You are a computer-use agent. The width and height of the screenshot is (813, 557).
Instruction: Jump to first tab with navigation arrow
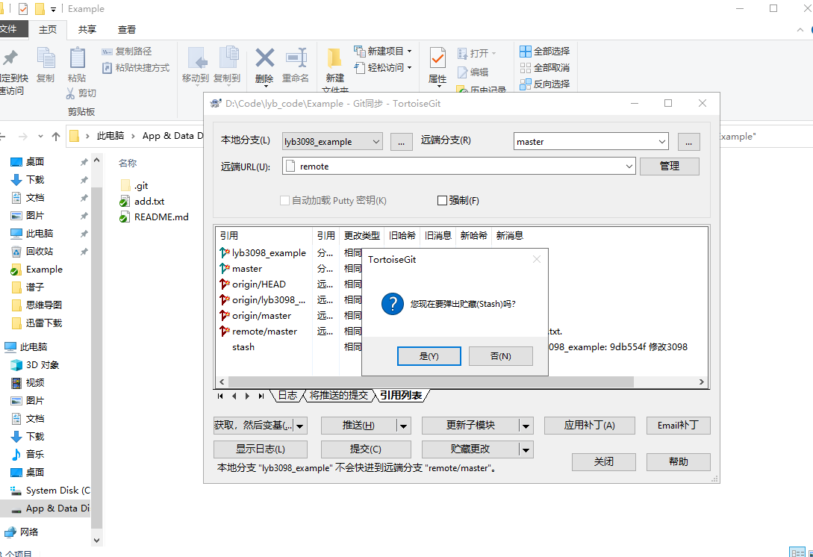tap(220, 396)
